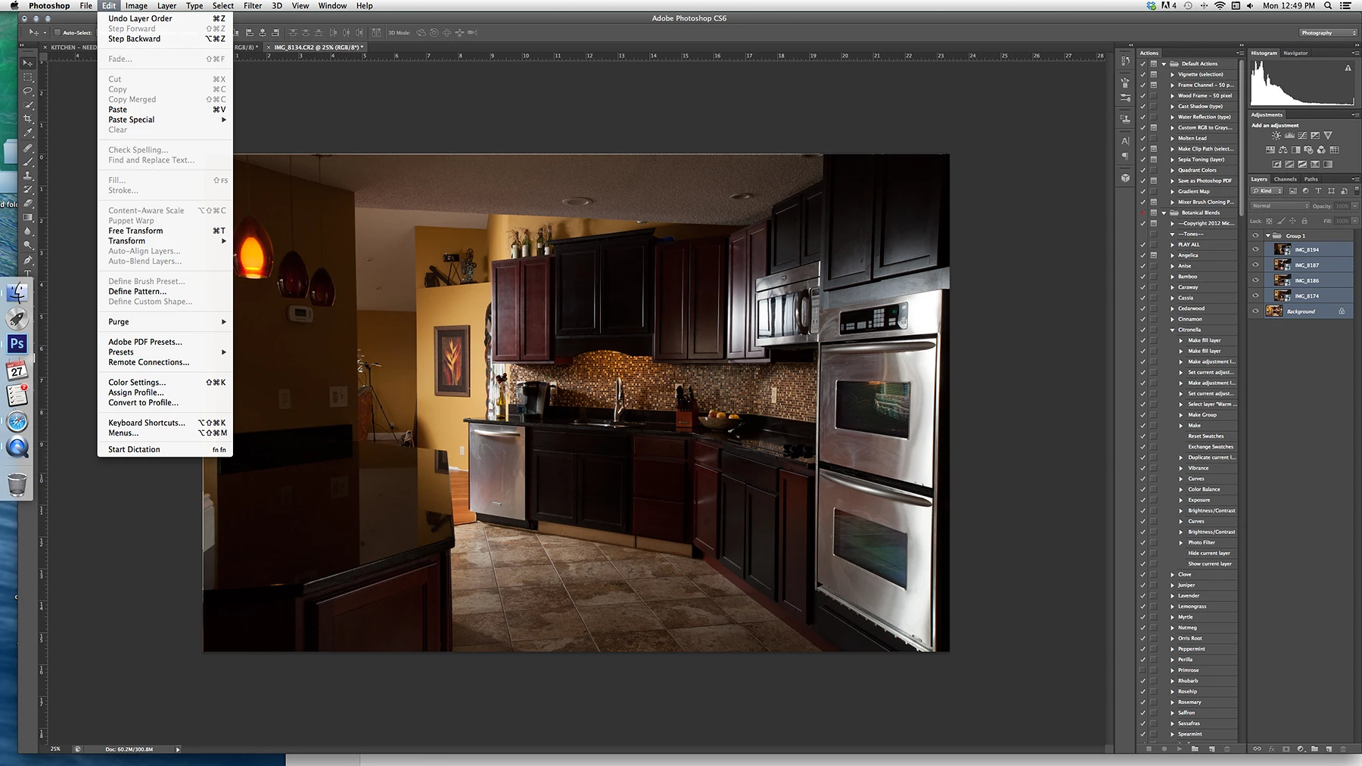Viewport: 1362px width, 766px height.
Task: Open Photoshop from the Dock
Action: (17, 343)
